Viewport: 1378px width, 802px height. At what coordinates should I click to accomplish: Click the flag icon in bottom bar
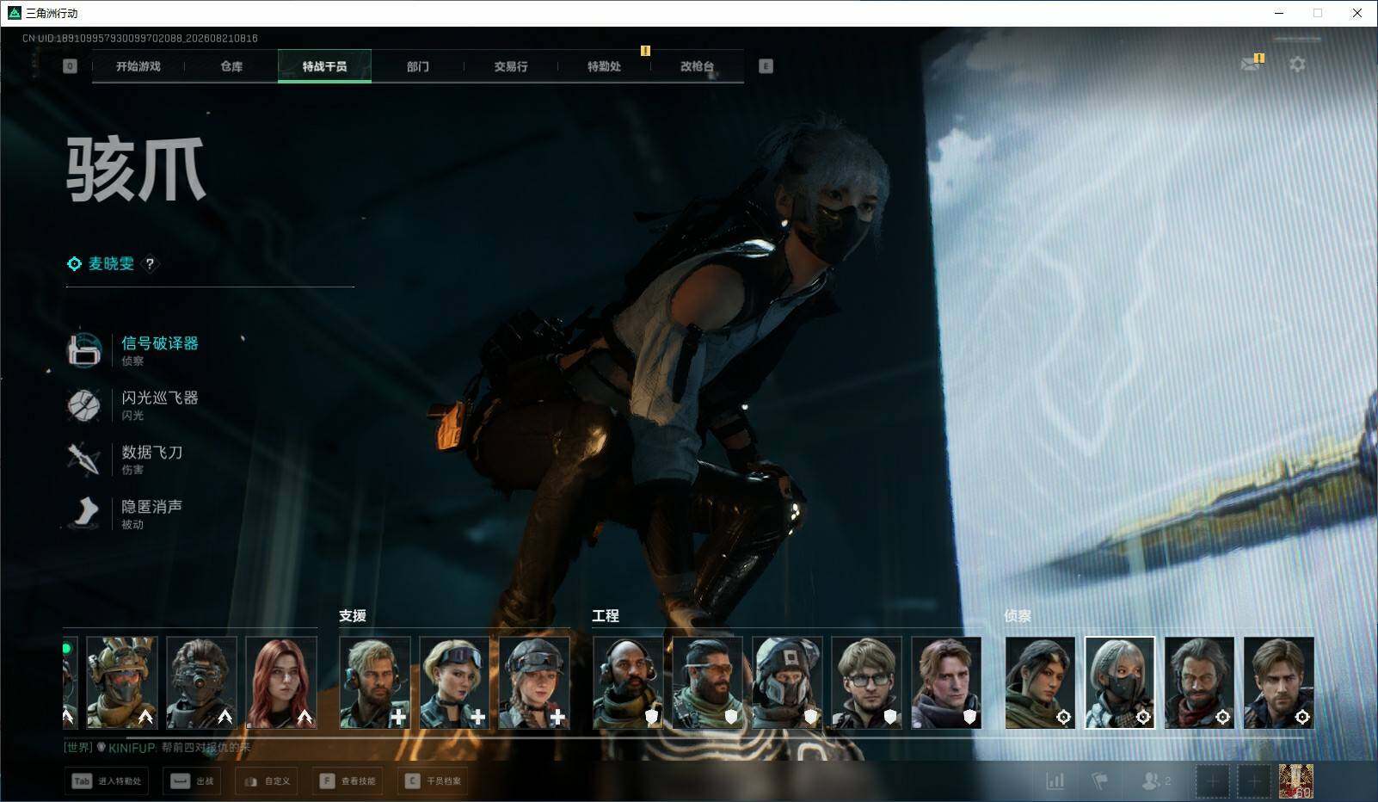click(1100, 781)
